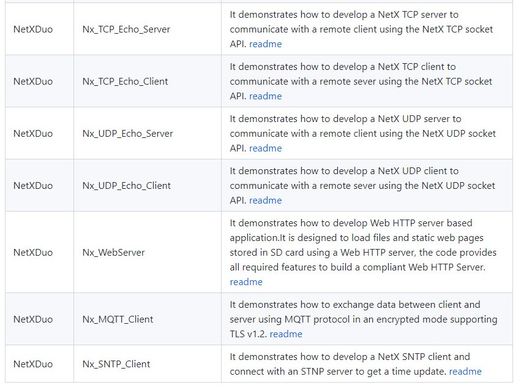Open readme link for Nx_UDP_Echo_Client
Viewport: 521px width, 390px height.
click(x=265, y=201)
